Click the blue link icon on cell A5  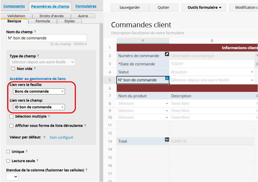click(x=167, y=78)
